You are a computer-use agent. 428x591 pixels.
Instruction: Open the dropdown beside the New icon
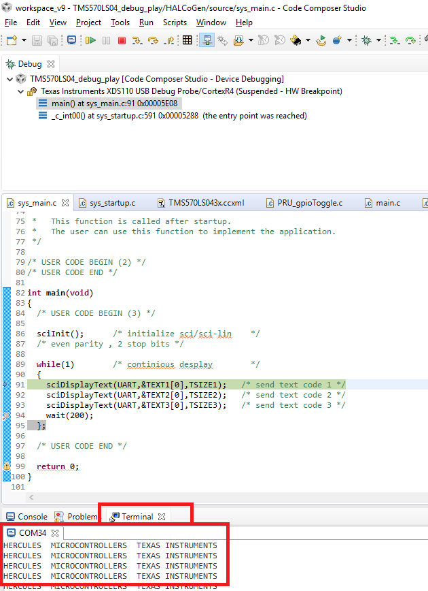tap(24, 40)
